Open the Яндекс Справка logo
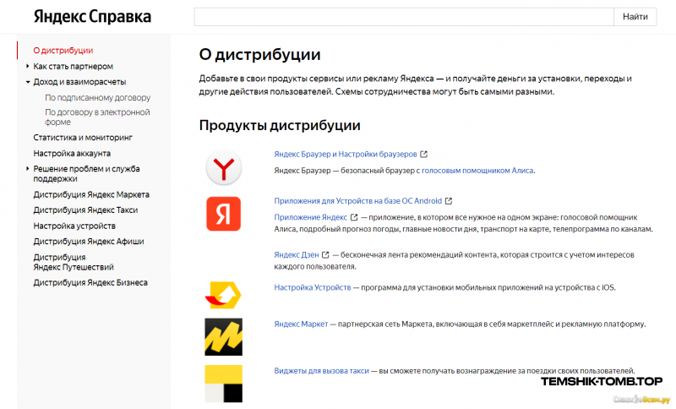The image size is (676, 409). pyautogui.click(x=92, y=17)
